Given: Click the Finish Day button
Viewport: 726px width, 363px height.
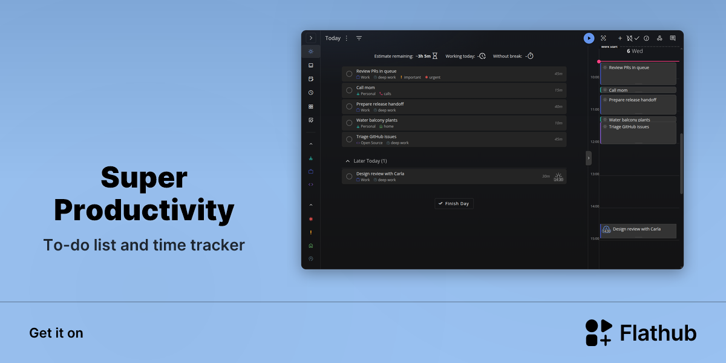Looking at the screenshot, I should tap(454, 204).
